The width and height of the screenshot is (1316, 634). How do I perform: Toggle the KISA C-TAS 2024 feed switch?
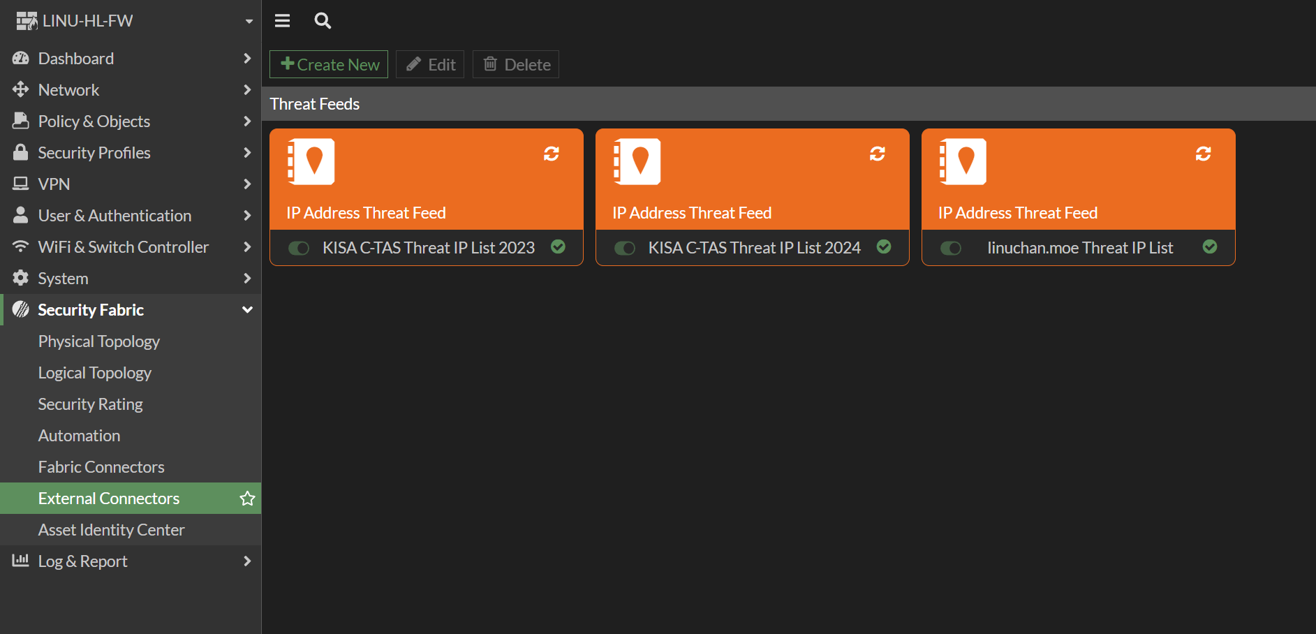click(625, 248)
